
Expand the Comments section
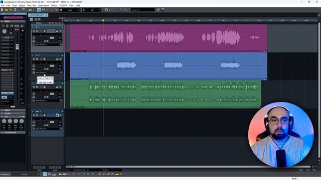[2, 132]
